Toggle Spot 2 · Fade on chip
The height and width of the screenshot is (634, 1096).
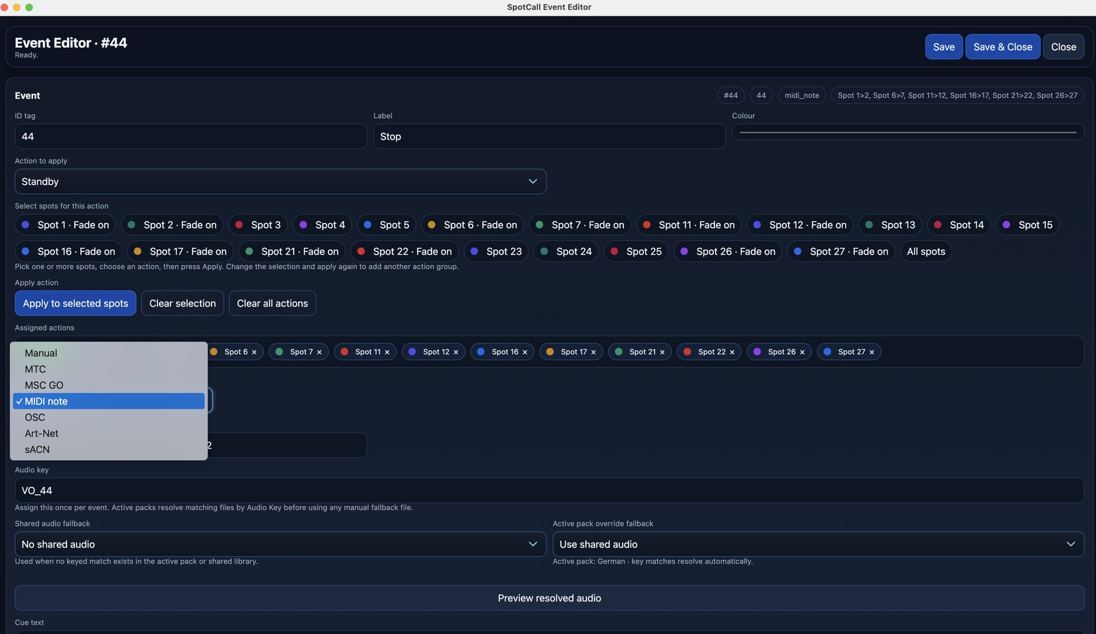click(x=172, y=225)
